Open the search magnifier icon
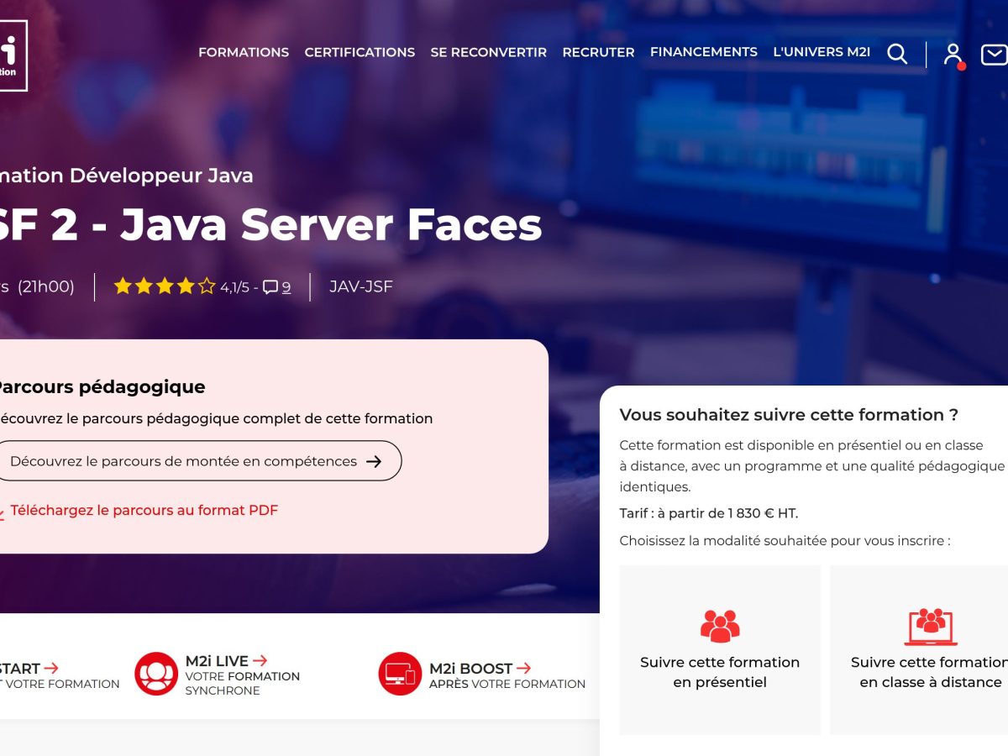The image size is (1008, 756). tap(897, 54)
